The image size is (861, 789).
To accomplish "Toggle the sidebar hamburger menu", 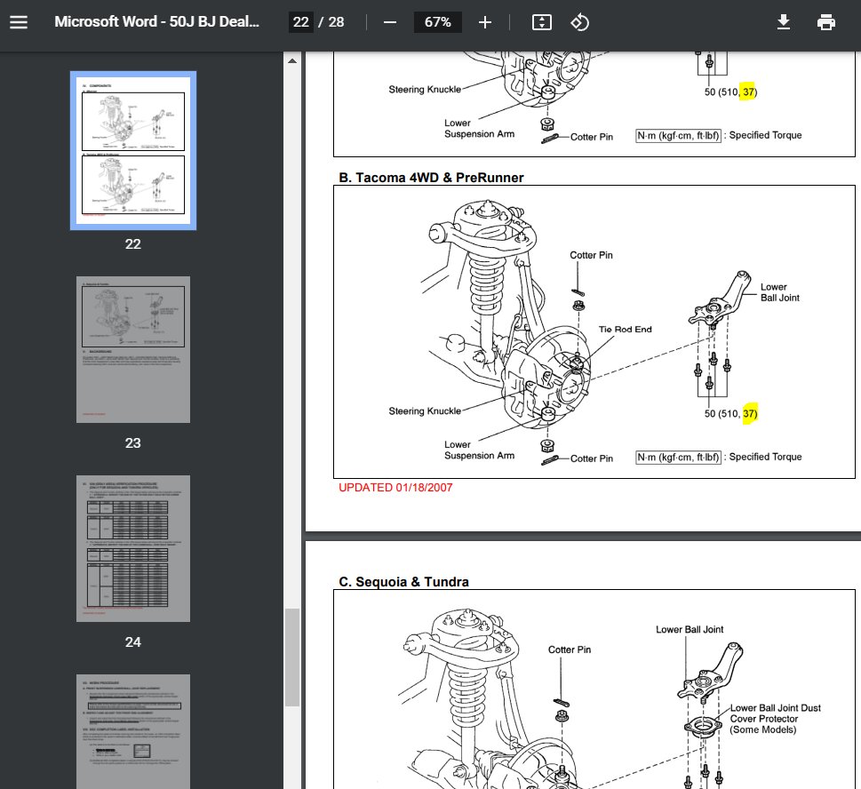I will point(19,22).
